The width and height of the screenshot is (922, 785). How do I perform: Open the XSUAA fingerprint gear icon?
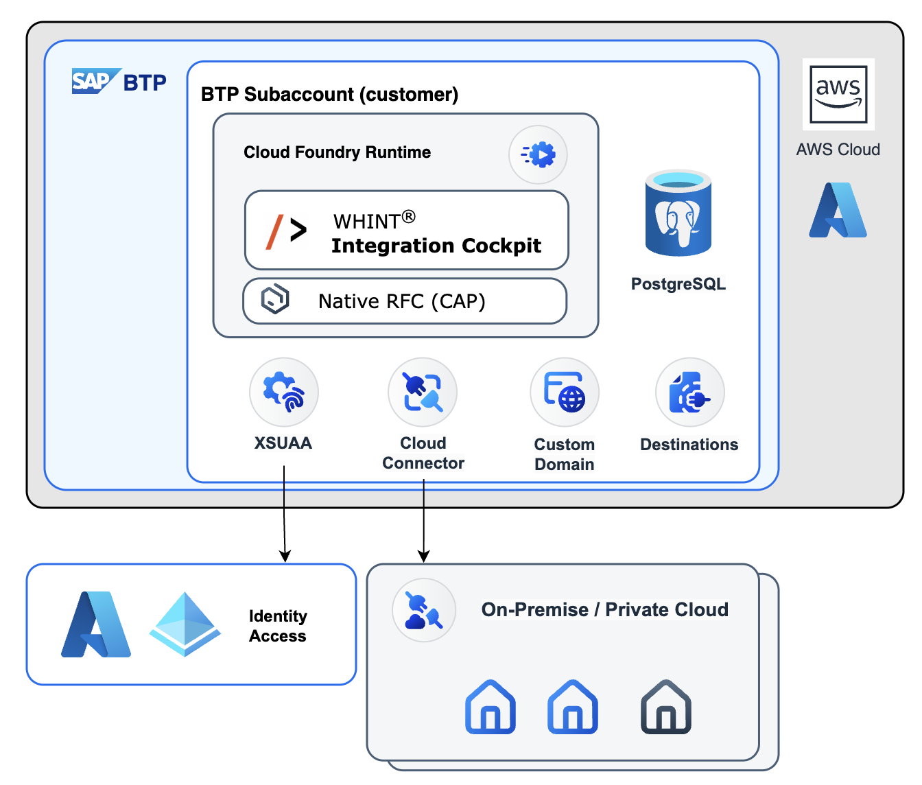(284, 392)
